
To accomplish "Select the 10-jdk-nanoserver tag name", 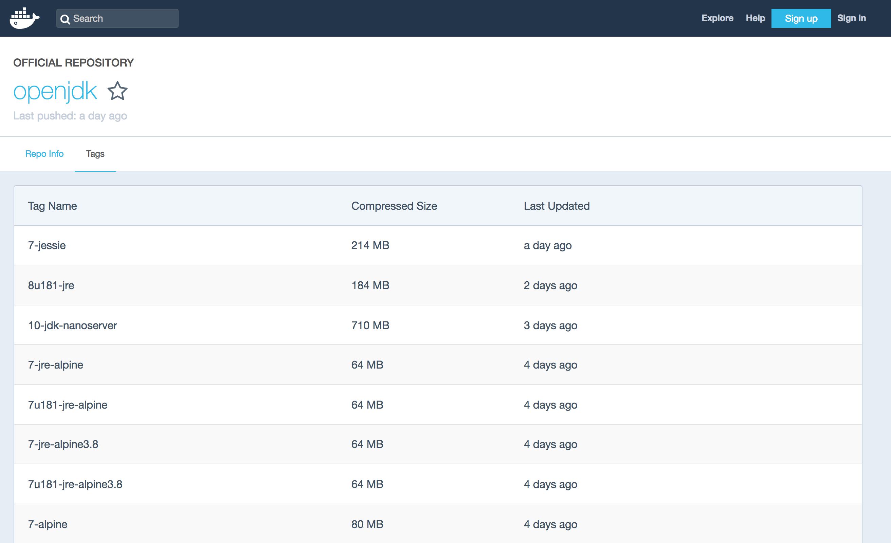I will pos(72,325).
